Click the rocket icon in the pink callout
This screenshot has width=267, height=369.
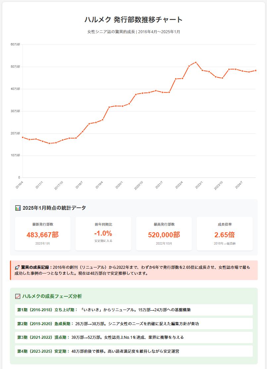tap(17, 267)
